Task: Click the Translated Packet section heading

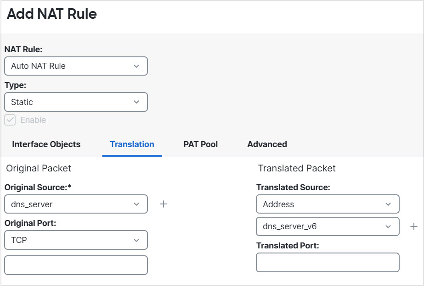Action: (x=297, y=168)
